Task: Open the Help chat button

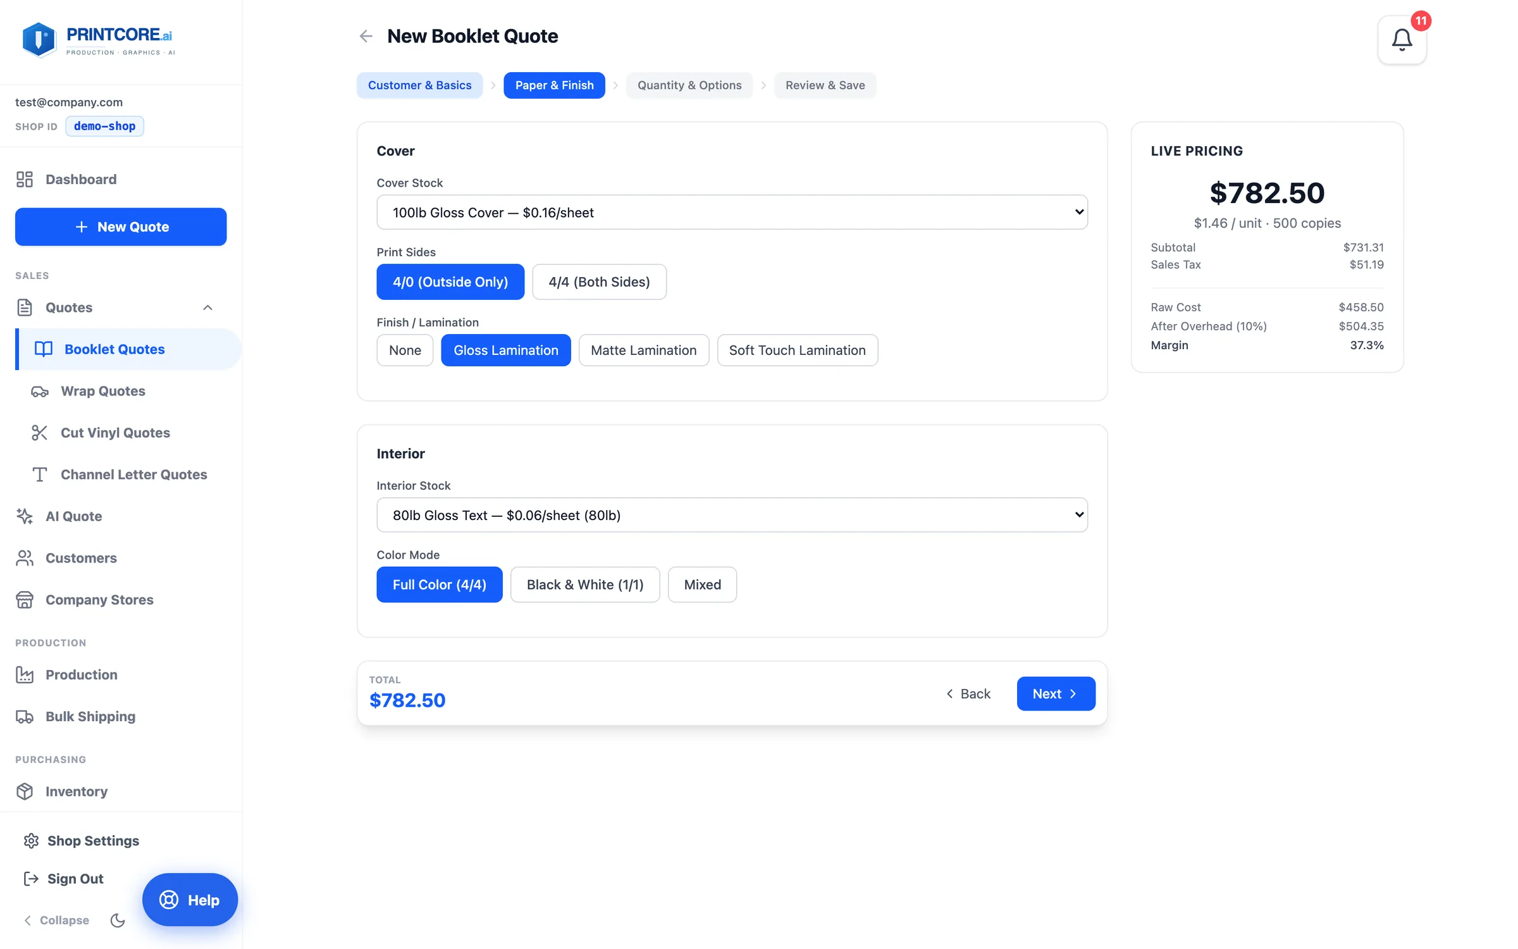Action: tap(190, 900)
